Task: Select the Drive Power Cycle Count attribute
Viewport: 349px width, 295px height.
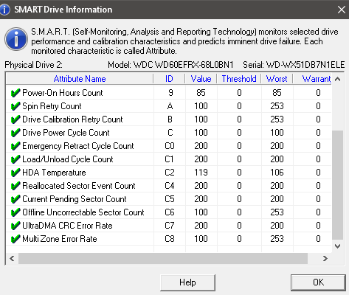Action: [x=66, y=133]
